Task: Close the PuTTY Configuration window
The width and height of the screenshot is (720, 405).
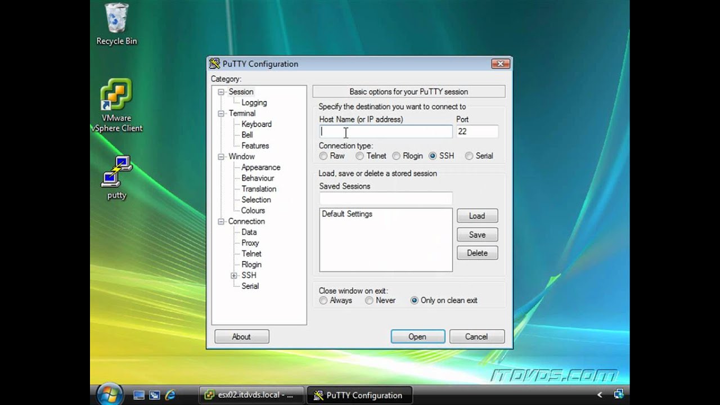Action: click(x=500, y=64)
